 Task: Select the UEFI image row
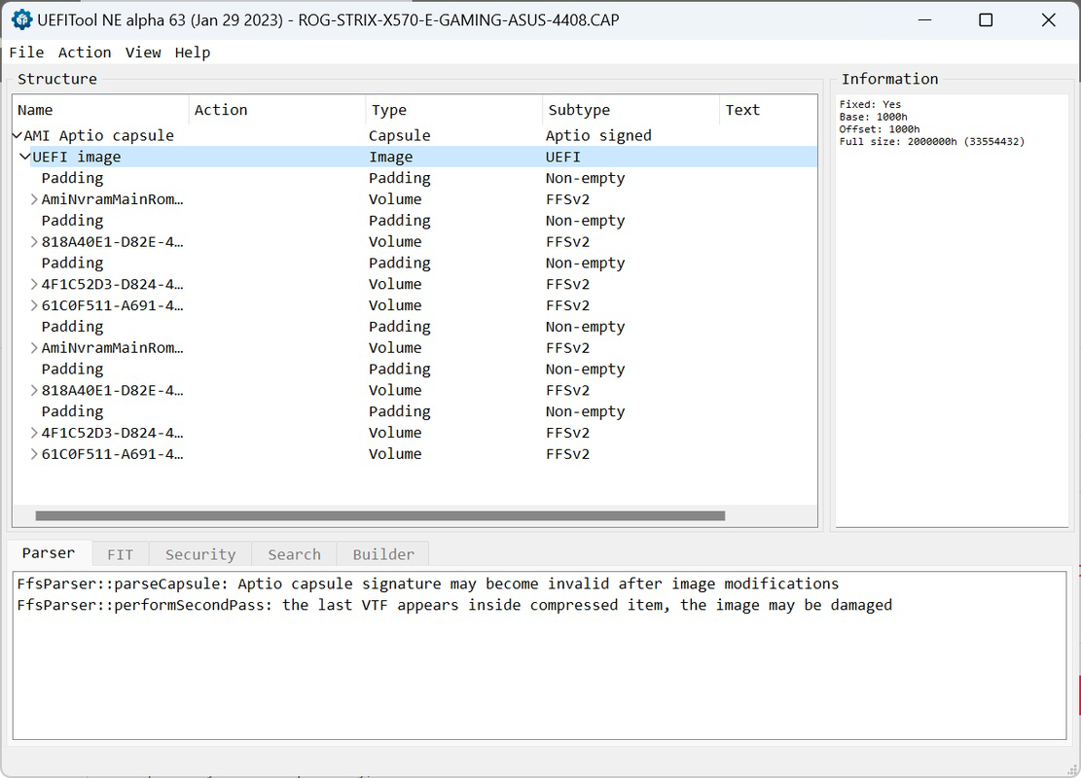click(415, 158)
